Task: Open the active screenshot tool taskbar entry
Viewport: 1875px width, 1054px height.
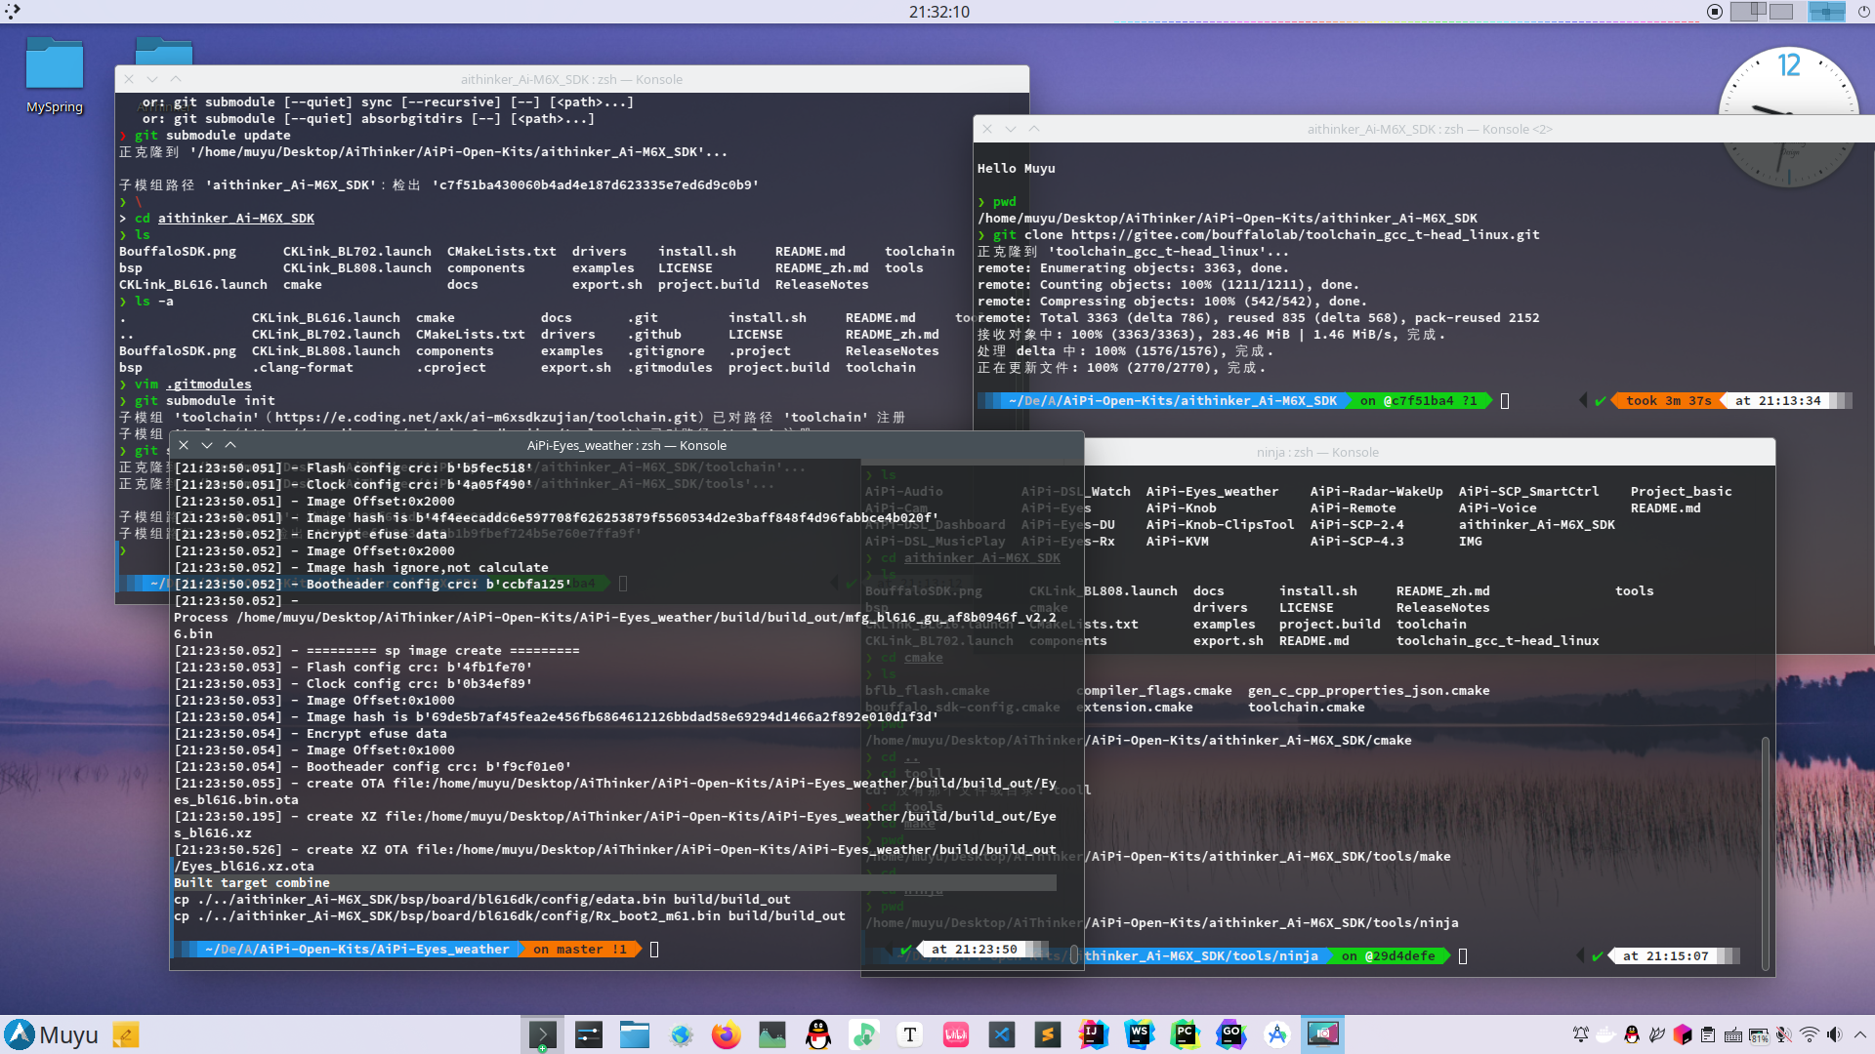Action: 1323,1034
